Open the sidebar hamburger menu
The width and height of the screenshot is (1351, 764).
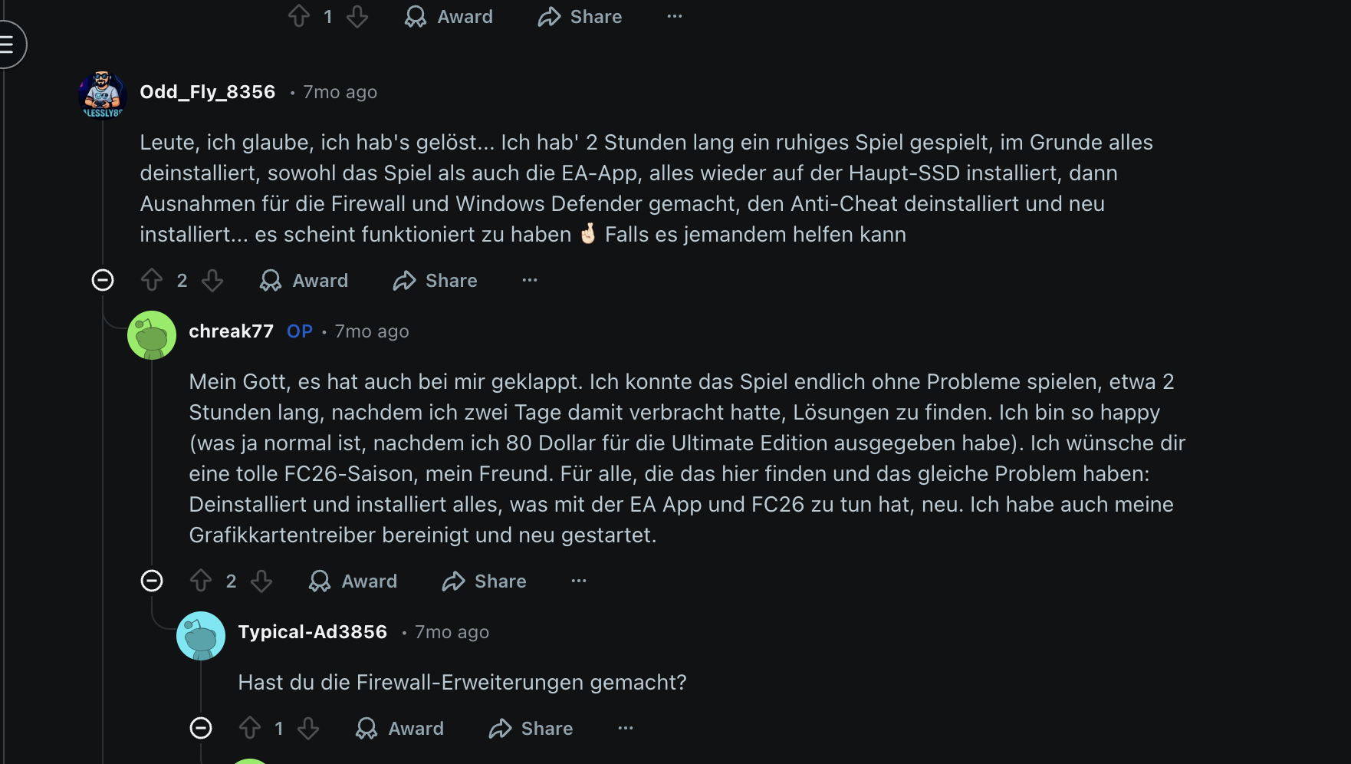click(x=8, y=44)
